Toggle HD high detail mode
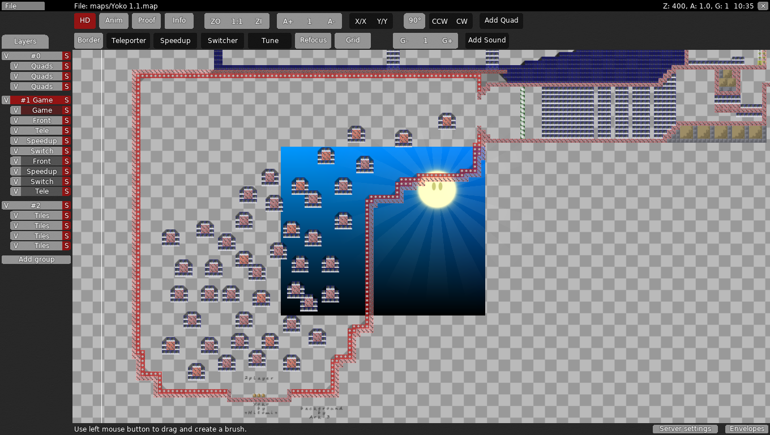This screenshot has width=770, height=435. pyautogui.click(x=85, y=20)
